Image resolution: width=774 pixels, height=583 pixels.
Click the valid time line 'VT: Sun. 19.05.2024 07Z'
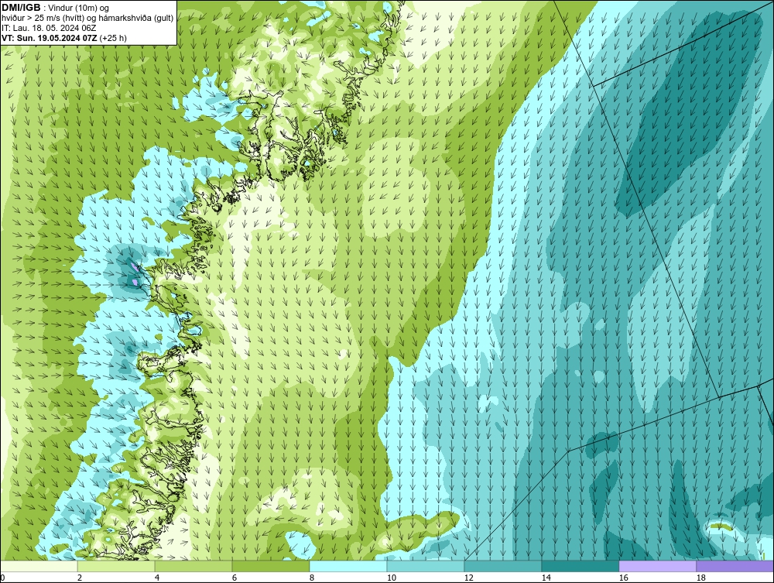[50, 38]
